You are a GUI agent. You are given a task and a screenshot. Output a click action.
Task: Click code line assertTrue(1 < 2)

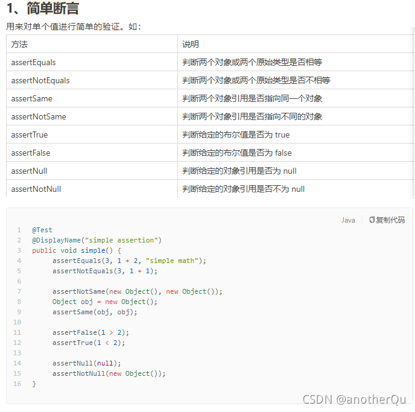click(x=89, y=343)
